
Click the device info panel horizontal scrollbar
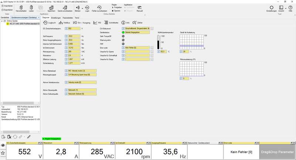pyautogui.click(x=20, y=132)
